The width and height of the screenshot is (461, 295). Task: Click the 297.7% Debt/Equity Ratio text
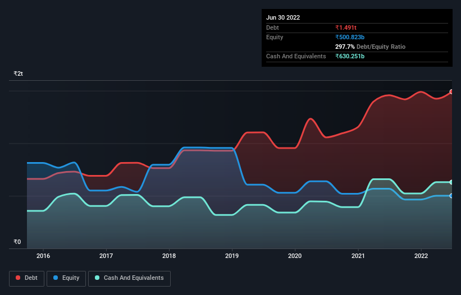click(x=370, y=47)
